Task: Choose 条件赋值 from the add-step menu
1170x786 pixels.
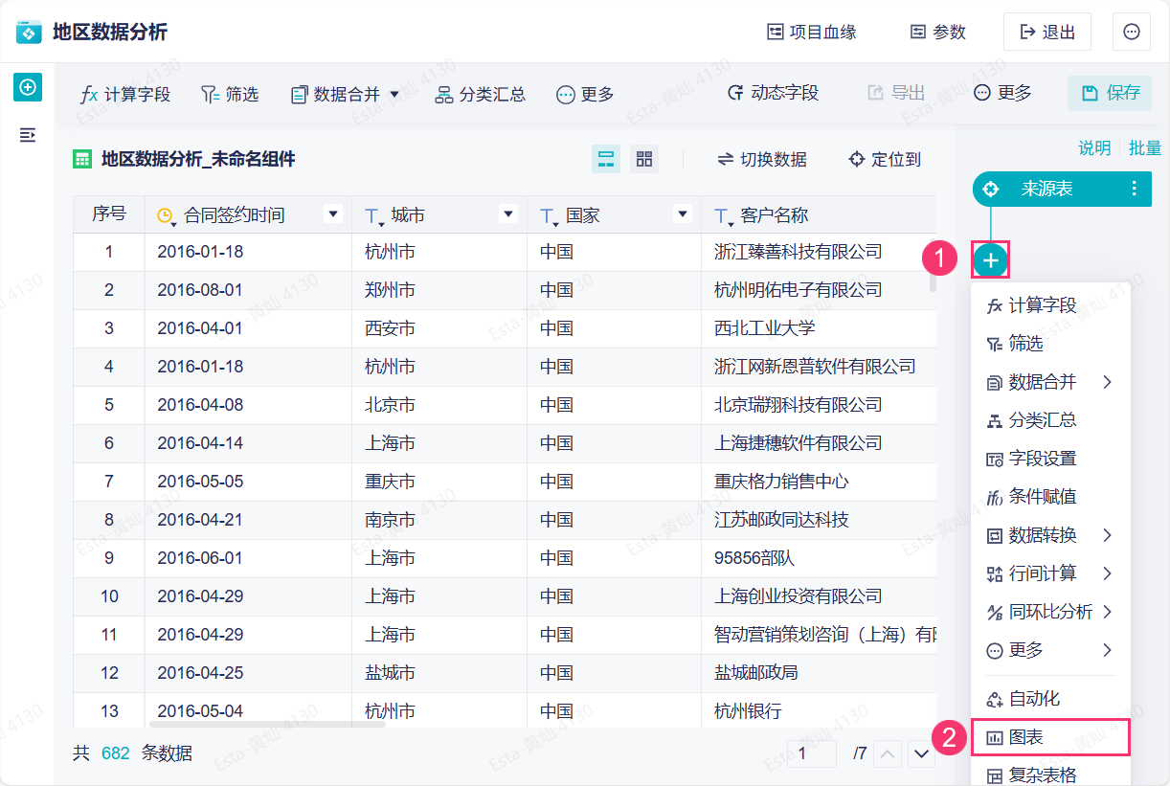Action: 1050,497
